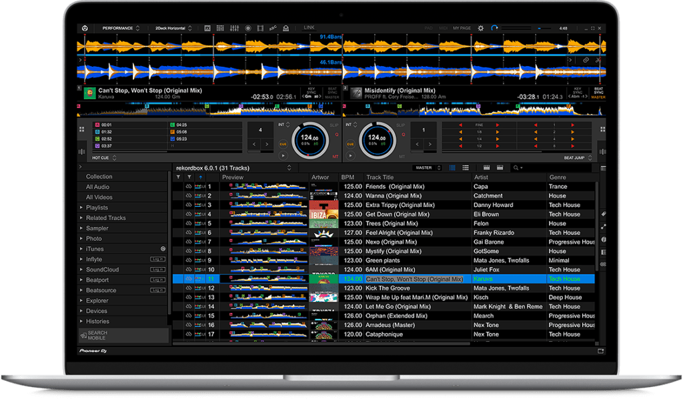Click the deck 1 overview waveform
The image size is (683, 407).
click(209, 110)
